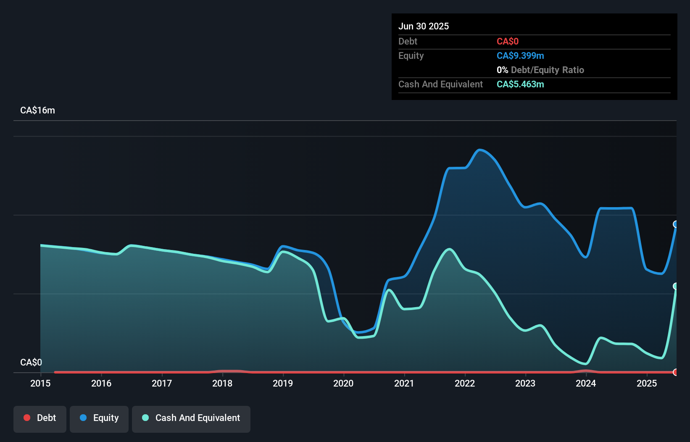Screen dimensions: 690x442
Task: Select the red Debt endpoint marker
Action: (x=676, y=372)
